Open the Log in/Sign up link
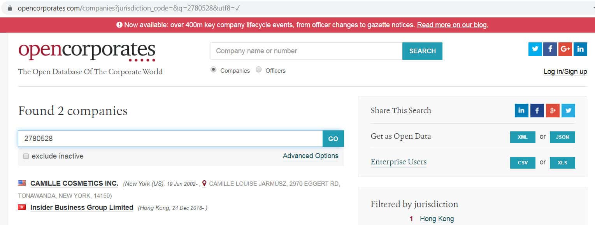Screen dimensions: 595x225 tap(565, 72)
